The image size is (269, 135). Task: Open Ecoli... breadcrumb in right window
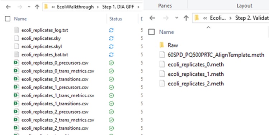point(218,18)
